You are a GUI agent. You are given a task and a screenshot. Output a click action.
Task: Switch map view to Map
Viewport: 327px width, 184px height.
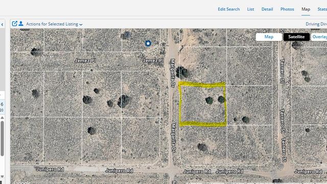pyautogui.click(x=269, y=37)
